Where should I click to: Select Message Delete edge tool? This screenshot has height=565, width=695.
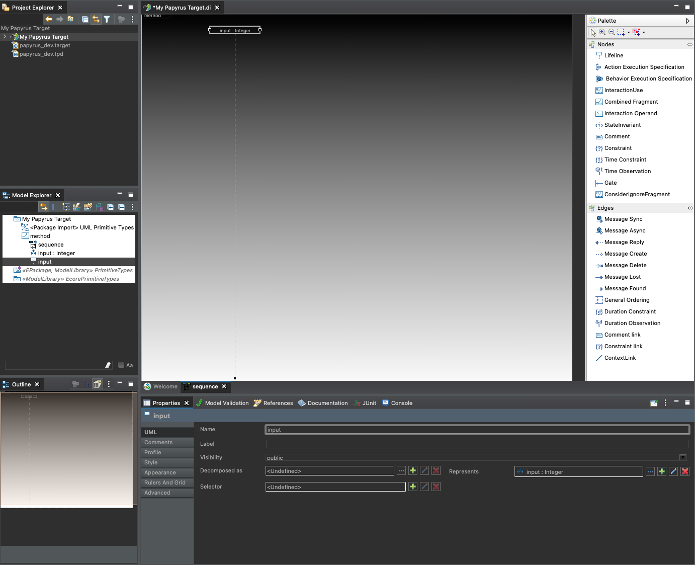click(x=621, y=265)
